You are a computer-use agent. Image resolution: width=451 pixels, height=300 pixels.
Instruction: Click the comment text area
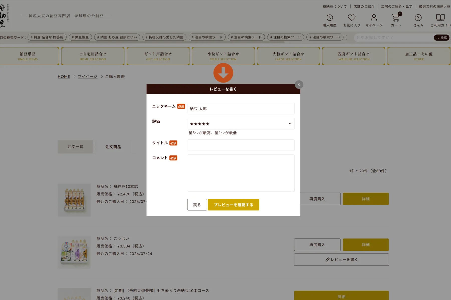tap(241, 173)
